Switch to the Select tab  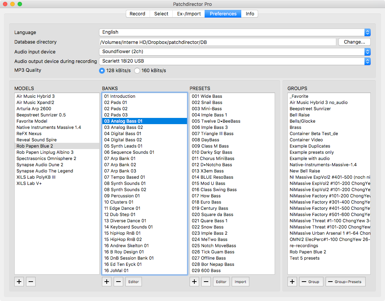tap(161, 14)
